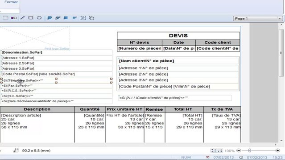Select the [Adresse 1.SoPar] field
The width and height of the screenshot is (285, 160).
pos(57,58)
